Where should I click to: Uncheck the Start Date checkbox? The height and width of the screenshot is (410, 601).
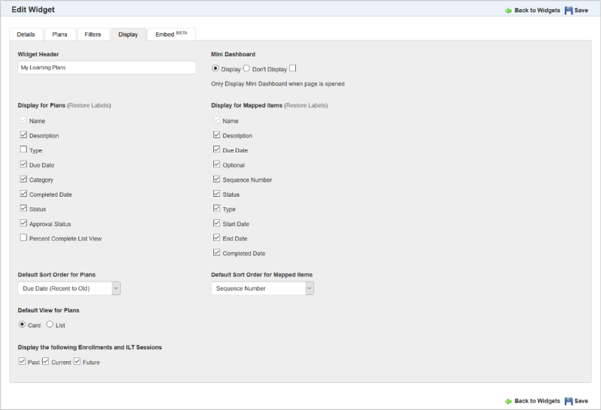pyautogui.click(x=216, y=223)
